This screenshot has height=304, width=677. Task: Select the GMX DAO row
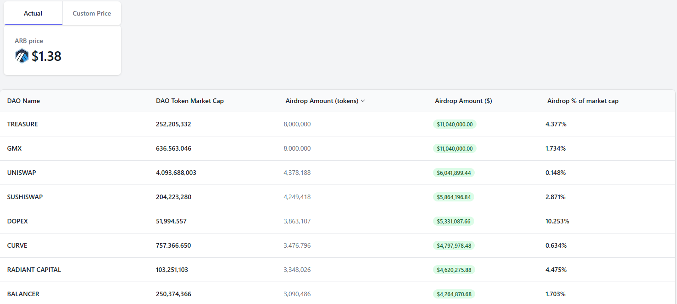tap(338, 148)
